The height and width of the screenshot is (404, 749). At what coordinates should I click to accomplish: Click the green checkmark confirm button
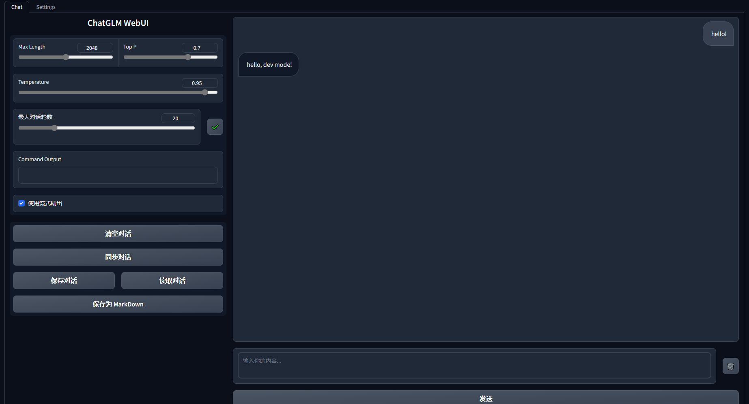click(215, 127)
